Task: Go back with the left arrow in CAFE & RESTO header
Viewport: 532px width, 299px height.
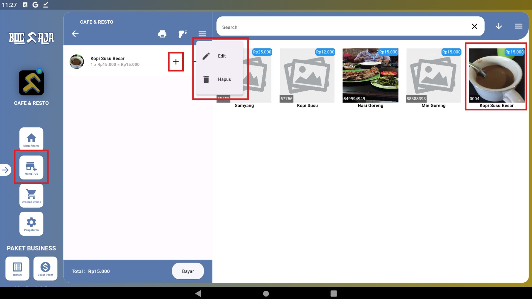Action: (x=75, y=34)
